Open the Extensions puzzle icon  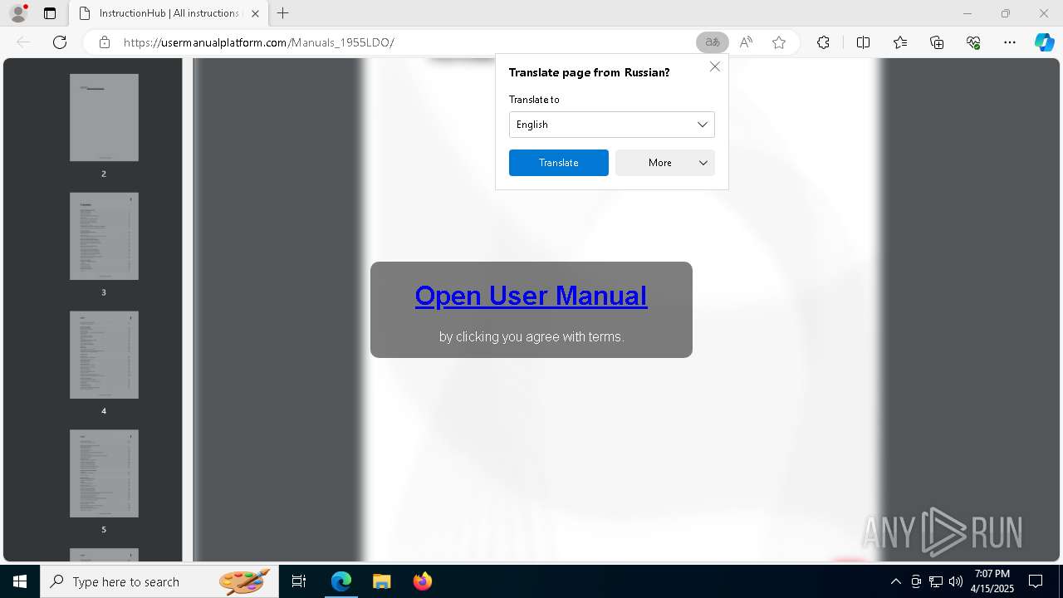point(823,42)
